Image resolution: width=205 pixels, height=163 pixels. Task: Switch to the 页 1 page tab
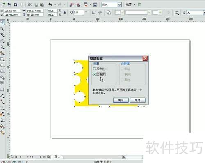click(57, 157)
